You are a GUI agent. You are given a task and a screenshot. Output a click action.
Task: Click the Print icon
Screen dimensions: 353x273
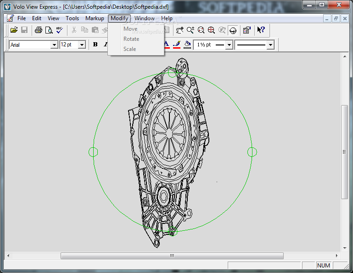tap(38, 30)
